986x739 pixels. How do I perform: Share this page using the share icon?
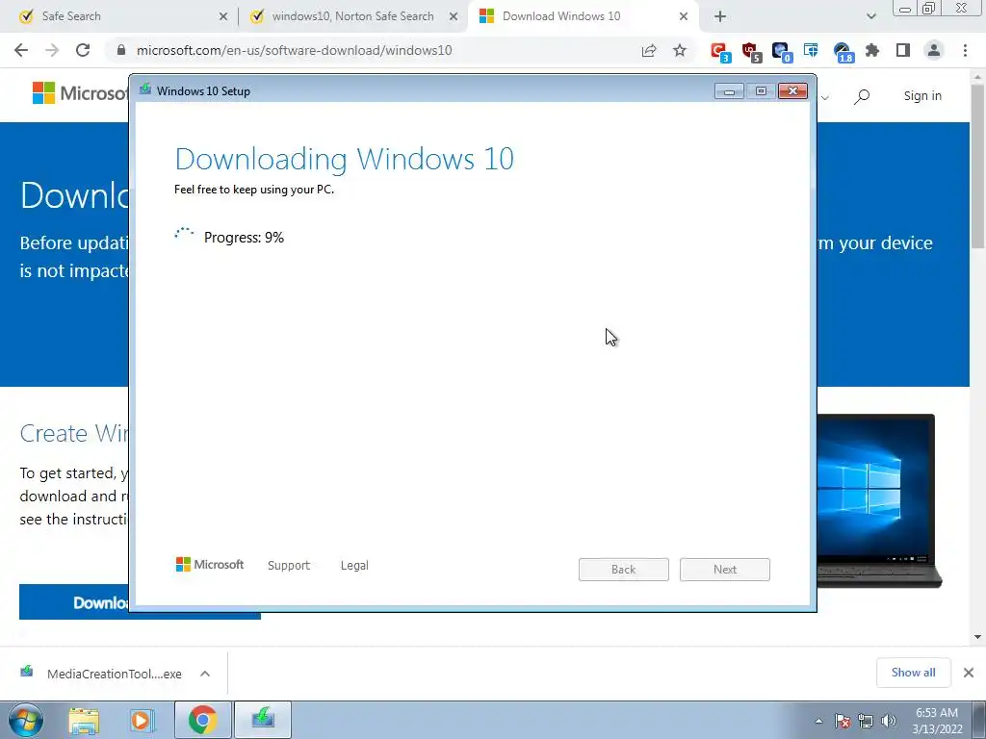(x=649, y=50)
